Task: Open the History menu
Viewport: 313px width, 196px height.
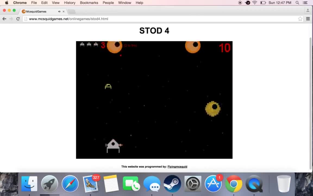Action: (70, 3)
